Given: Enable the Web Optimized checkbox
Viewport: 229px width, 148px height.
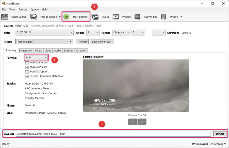Looking at the screenshot, I should 27,63.
